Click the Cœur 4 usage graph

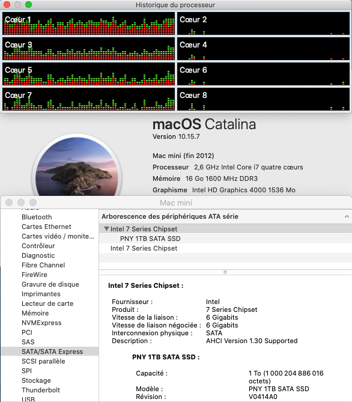(x=264, y=49)
